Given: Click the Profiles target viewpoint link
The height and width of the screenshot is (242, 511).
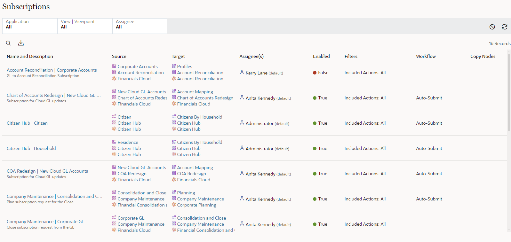Looking at the screenshot, I should [x=185, y=66].
